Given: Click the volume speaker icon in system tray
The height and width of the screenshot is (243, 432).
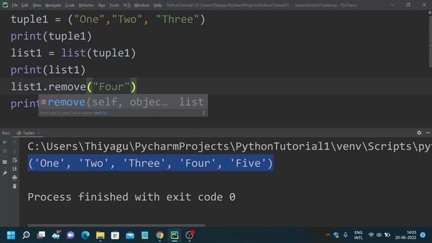Looking at the screenshot, I should click(379, 235).
